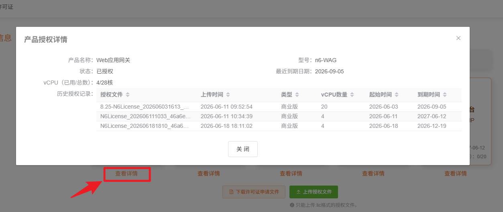Sort table by 上传时间 column arrows
Image resolution: width=503 pixels, height=212 pixels.
click(x=228, y=95)
